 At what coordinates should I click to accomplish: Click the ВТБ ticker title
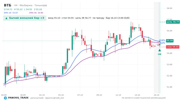[x=8, y=5]
